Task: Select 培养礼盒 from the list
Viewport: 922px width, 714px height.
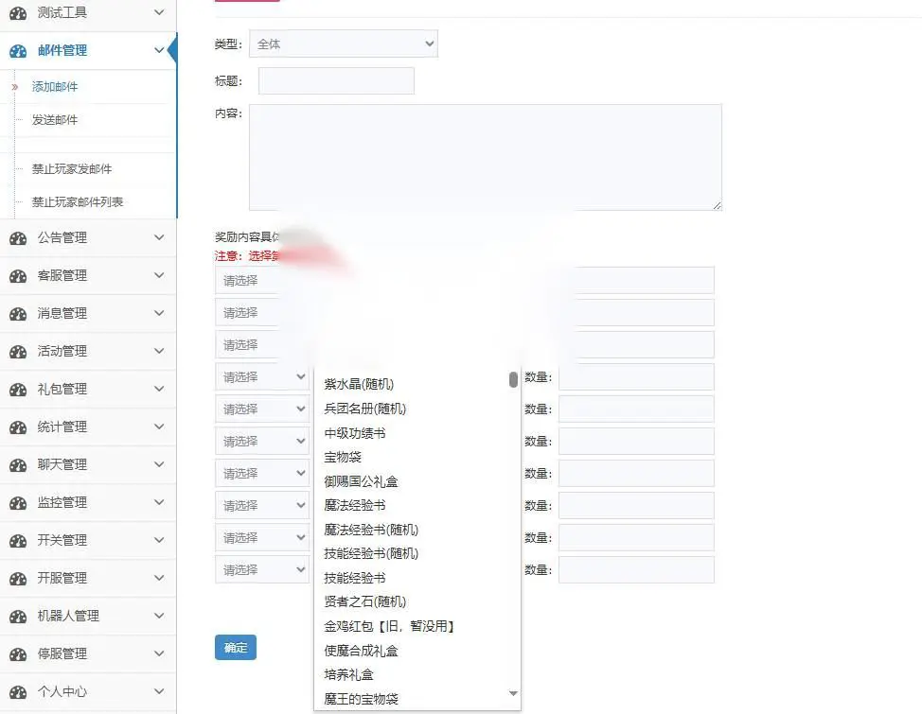Action: [348, 674]
